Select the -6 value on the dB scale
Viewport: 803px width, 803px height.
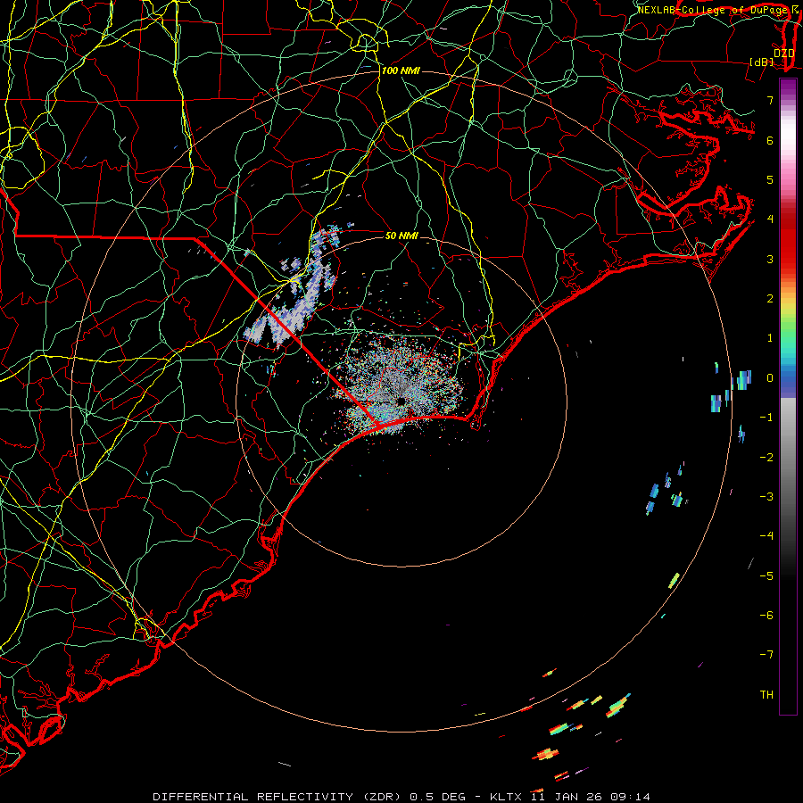[x=766, y=616]
